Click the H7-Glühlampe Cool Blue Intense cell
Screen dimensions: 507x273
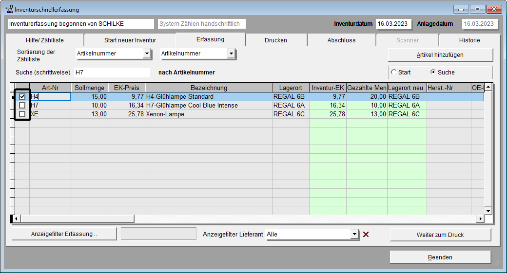click(209, 105)
